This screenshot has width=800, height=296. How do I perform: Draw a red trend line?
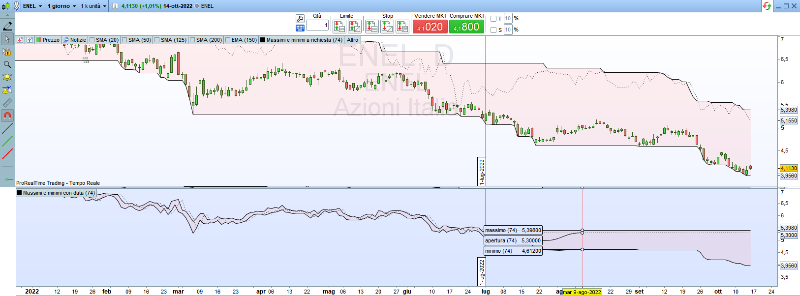pyautogui.click(x=7, y=154)
